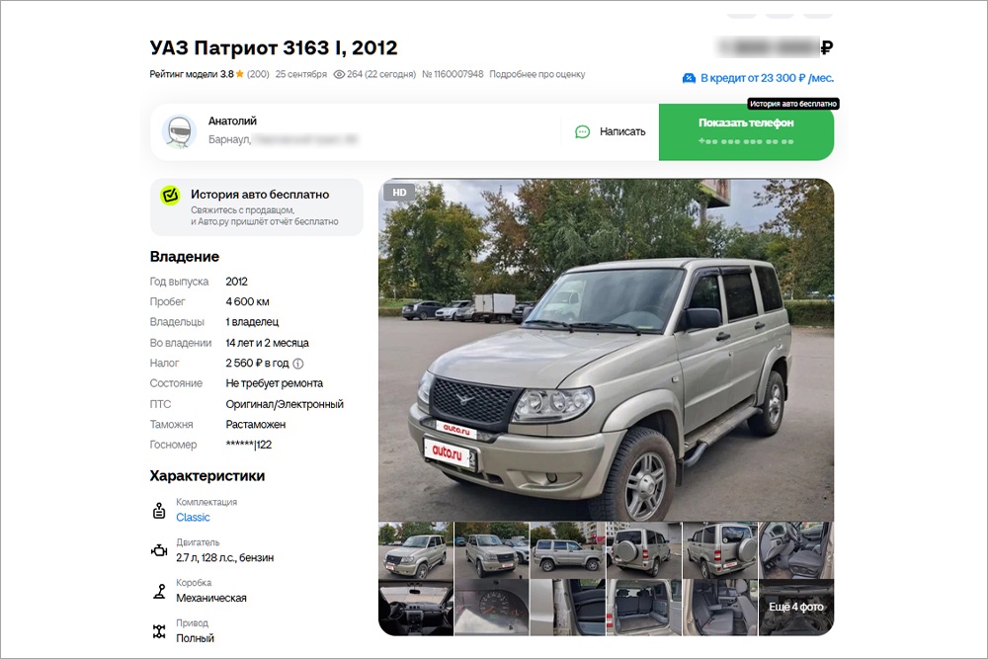This screenshot has height=659, width=988.
Task: Click the 14 лет и 2 месяца value
Action: click(267, 344)
